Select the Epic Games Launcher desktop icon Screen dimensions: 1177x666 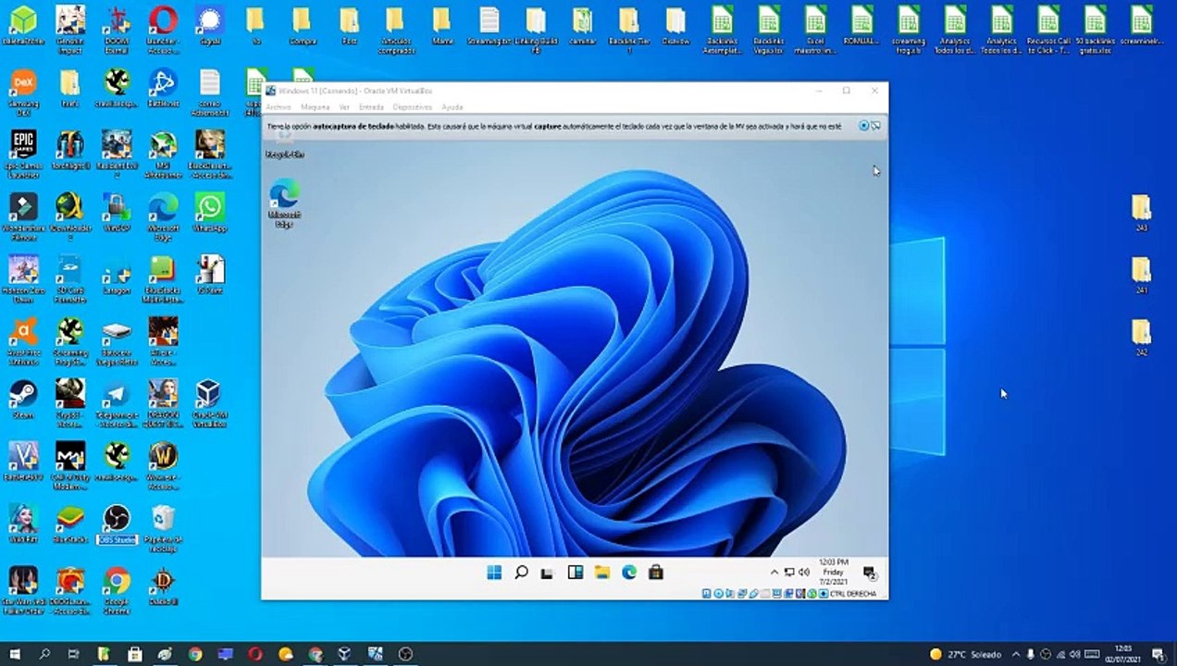pos(23,154)
